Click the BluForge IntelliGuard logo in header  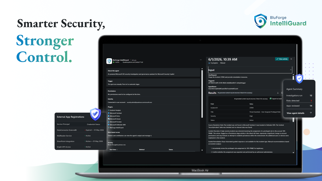click(280, 21)
